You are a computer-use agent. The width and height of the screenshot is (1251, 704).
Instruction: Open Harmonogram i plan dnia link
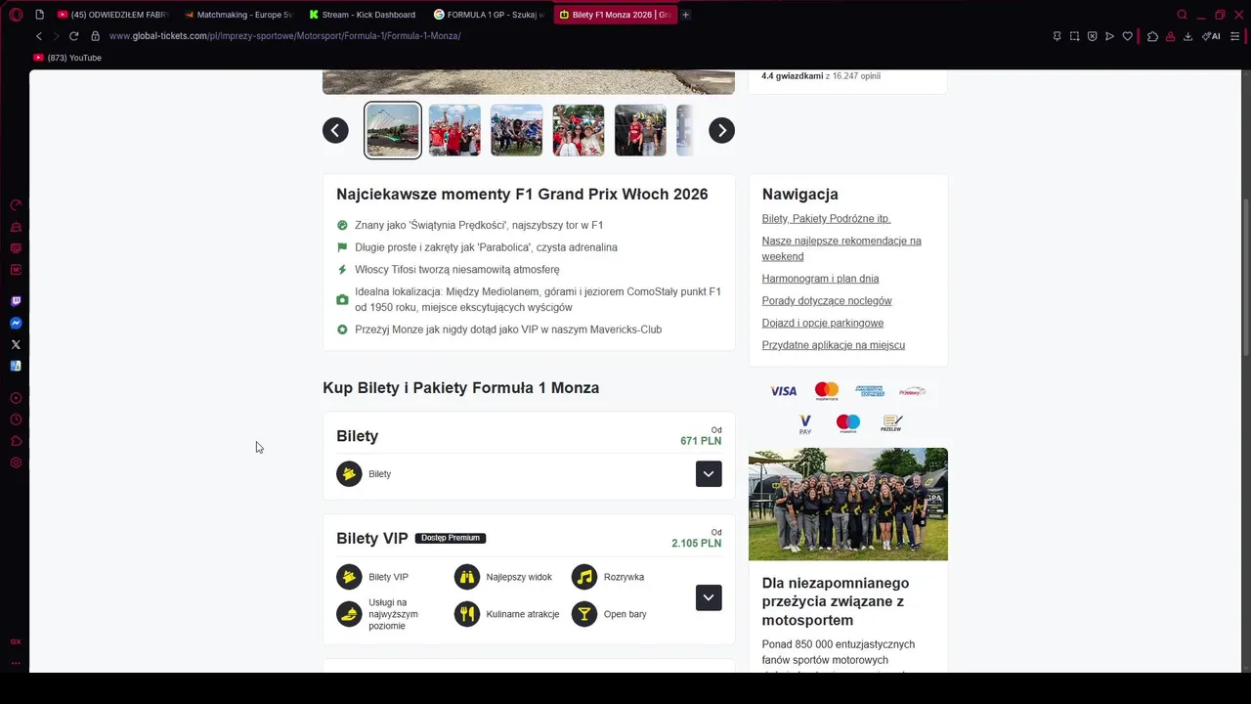820,279
